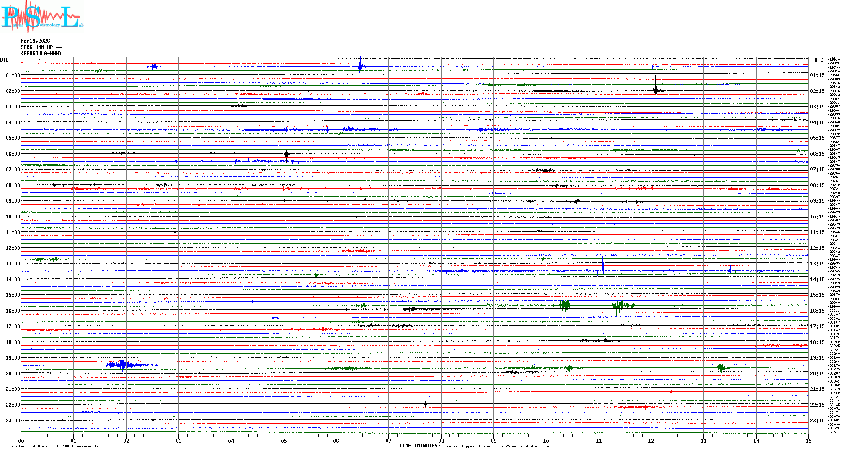The height and width of the screenshot is (452, 842).
Task: Click the 12:00 hour label on left
Action: click(x=13, y=248)
